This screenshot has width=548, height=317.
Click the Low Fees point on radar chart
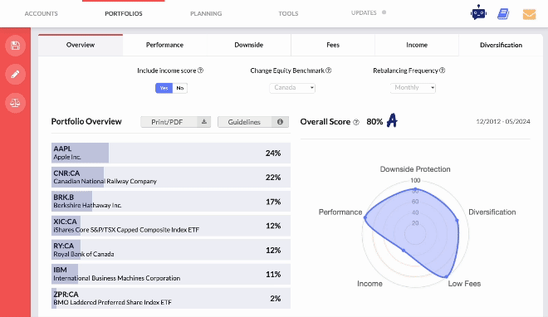446,276
